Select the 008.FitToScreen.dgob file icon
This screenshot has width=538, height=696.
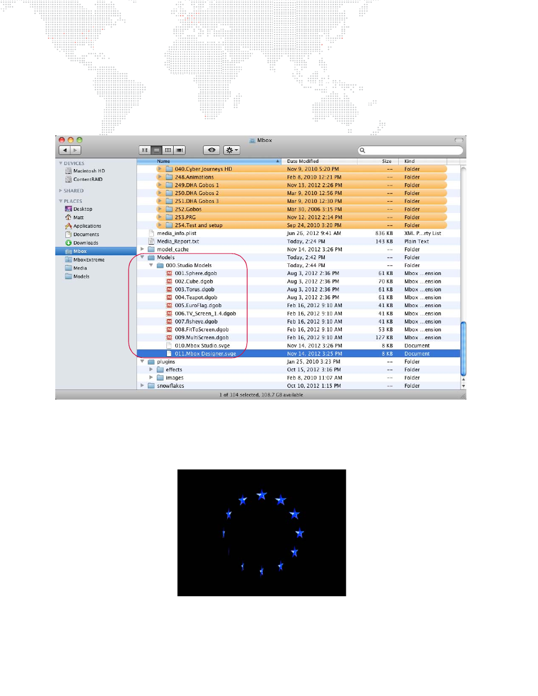(169, 330)
